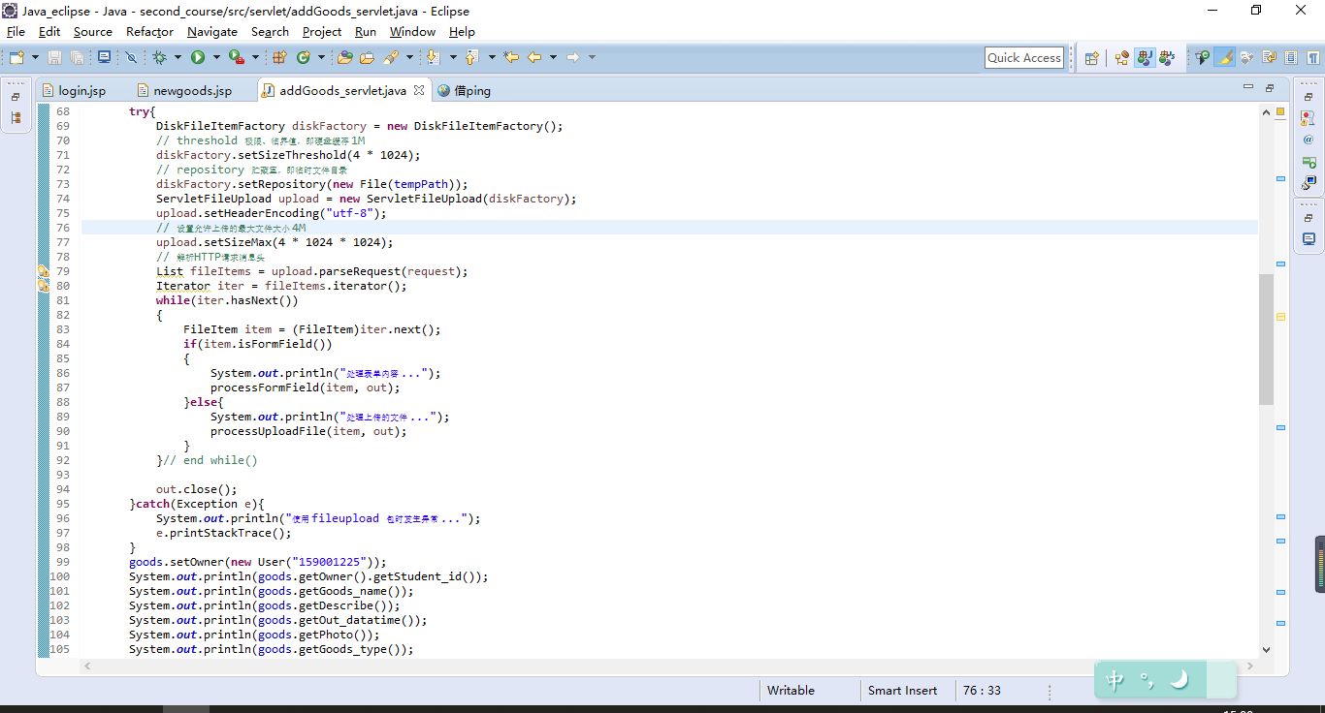Expand Next Annotation dropdown arrow
Image resolution: width=1325 pixels, height=713 pixels.
(453, 57)
